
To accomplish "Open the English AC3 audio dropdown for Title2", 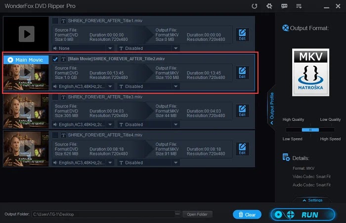I will (83, 86).
